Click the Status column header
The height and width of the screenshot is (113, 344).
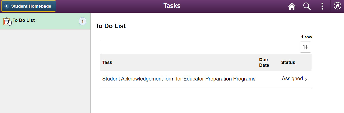[x=288, y=62]
